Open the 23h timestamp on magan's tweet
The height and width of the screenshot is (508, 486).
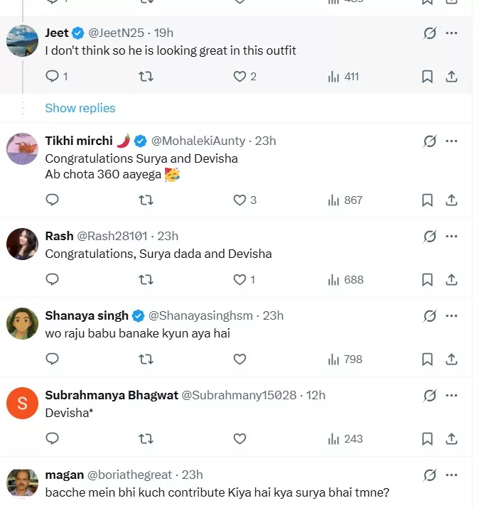pos(193,475)
